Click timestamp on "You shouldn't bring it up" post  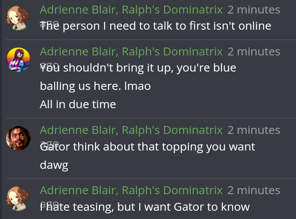pyautogui.click(x=254, y=51)
